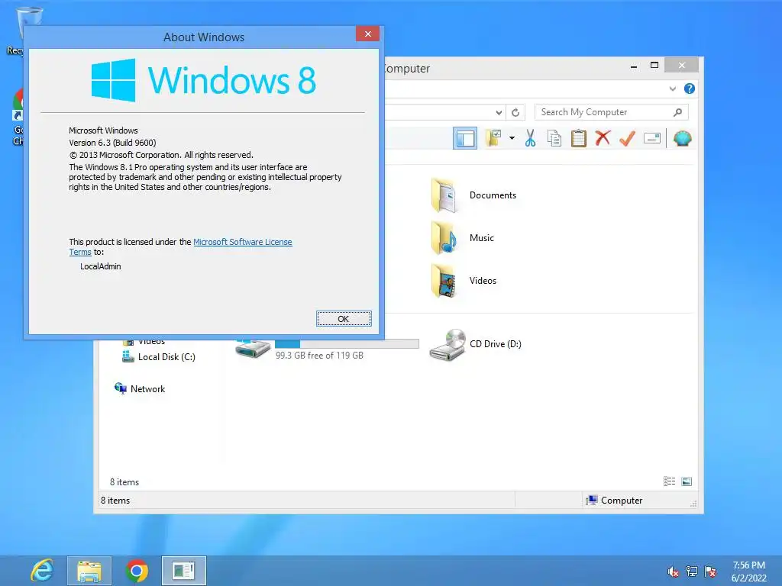Image resolution: width=782 pixels, height=586 pixels.
Task: Expand the ribbon using the chevron
Action: pyautogui.click(x=672, y=89)
